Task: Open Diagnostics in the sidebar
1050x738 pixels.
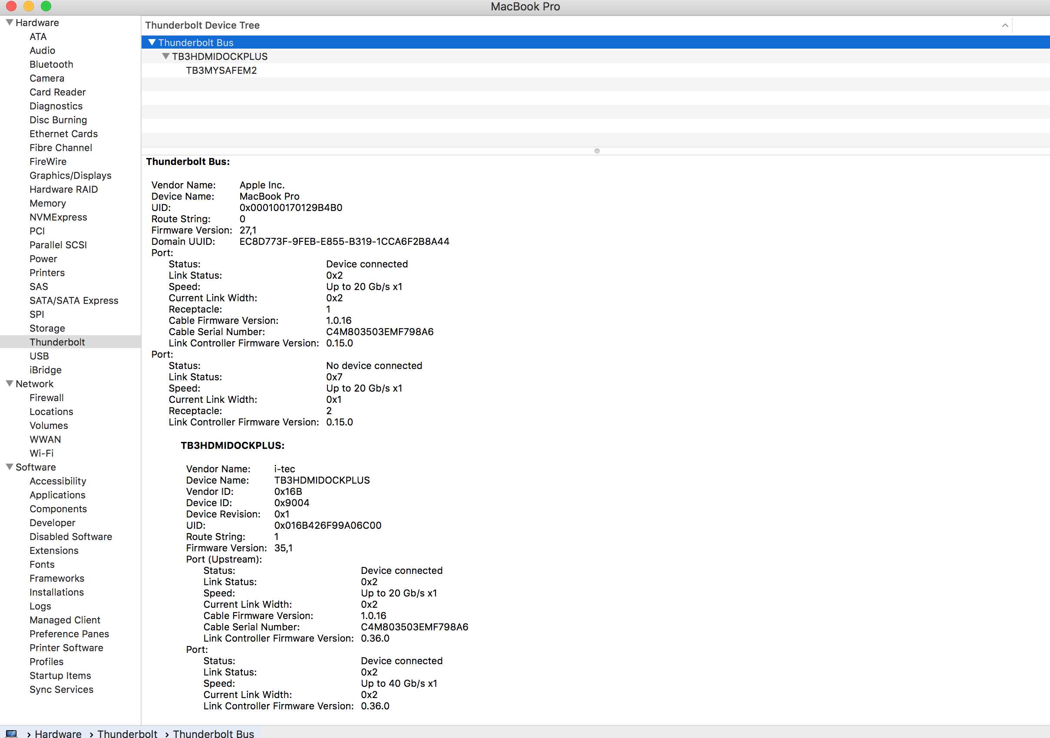Action: (x=56, y=106)
